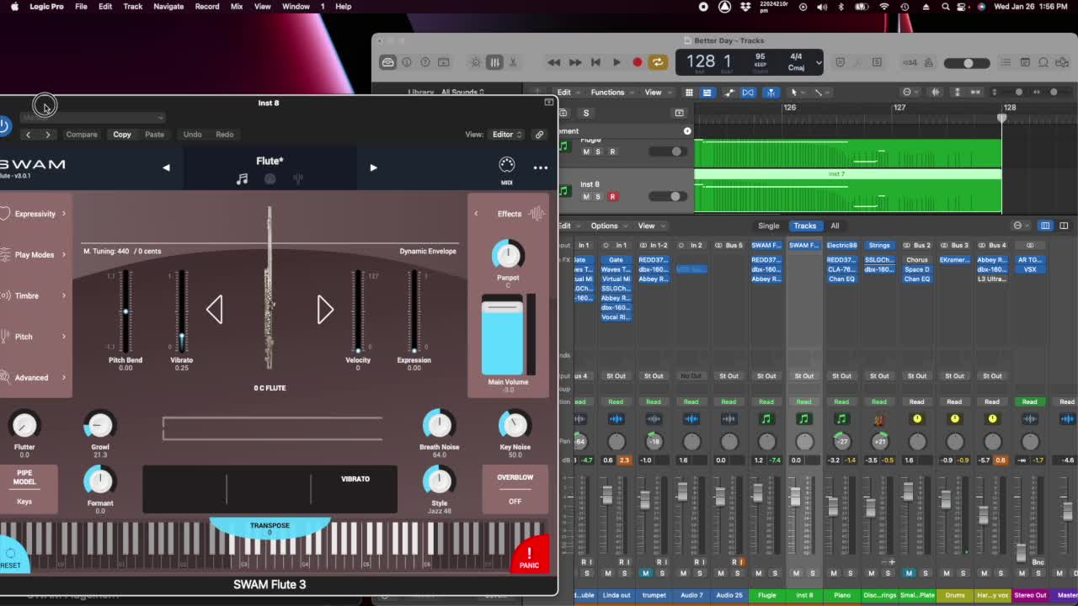Toggle the plugin power button
The height and width of the screenshot is (606, 1078).
click(x=3, y=126)
